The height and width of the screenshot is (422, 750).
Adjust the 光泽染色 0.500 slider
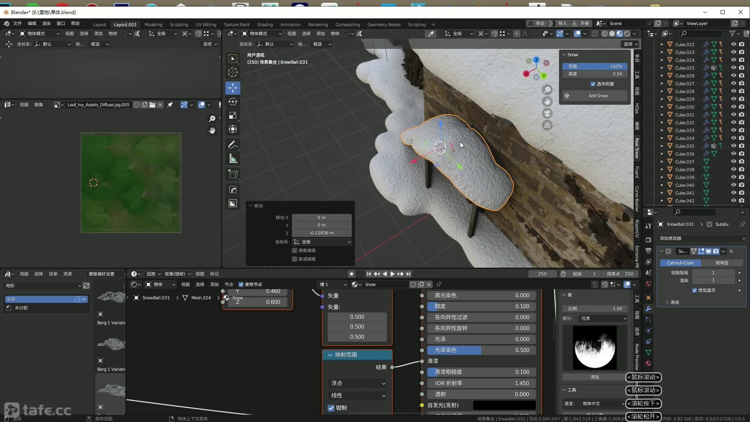pos(481,350)
